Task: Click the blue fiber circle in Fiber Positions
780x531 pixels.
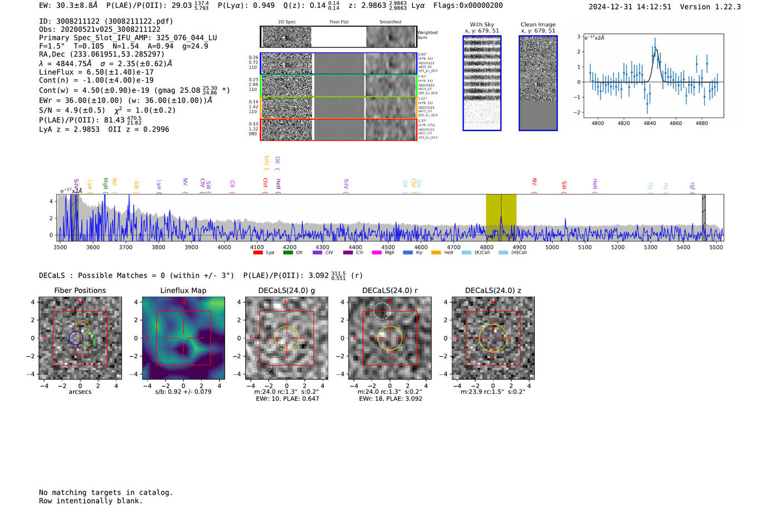Action: pos(76,338)
